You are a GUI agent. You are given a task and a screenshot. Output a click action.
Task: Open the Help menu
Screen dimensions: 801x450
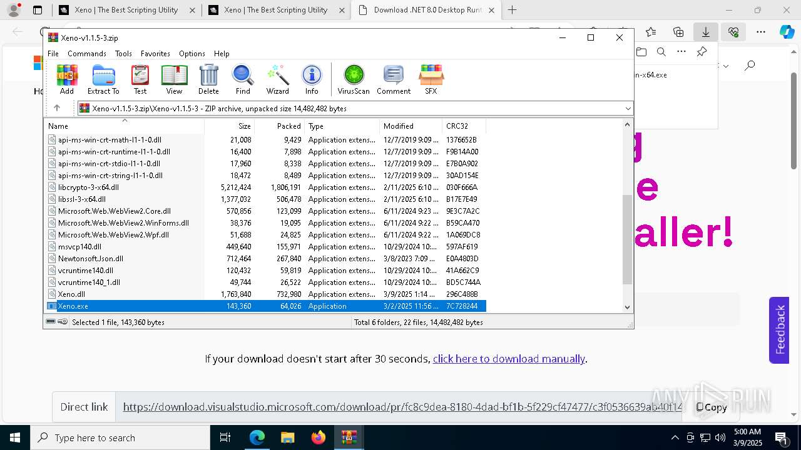(222, 54)
